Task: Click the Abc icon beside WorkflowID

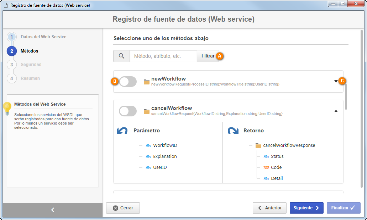Action: [149, 145]
